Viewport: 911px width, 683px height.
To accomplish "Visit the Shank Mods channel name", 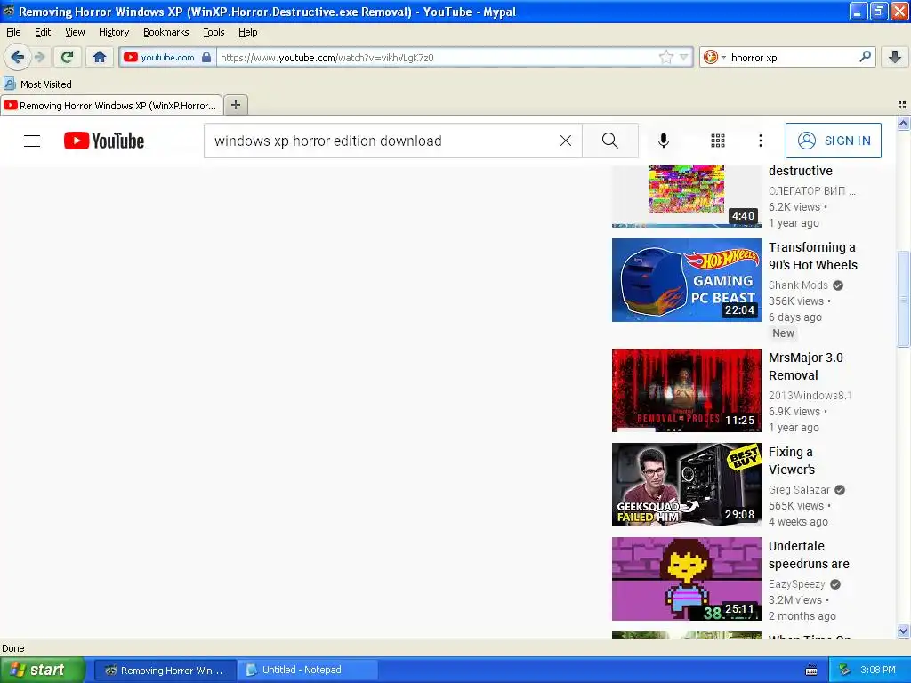I will click(798, 285).
